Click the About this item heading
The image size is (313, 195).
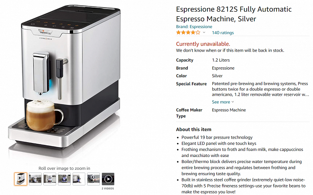(194, 129)
